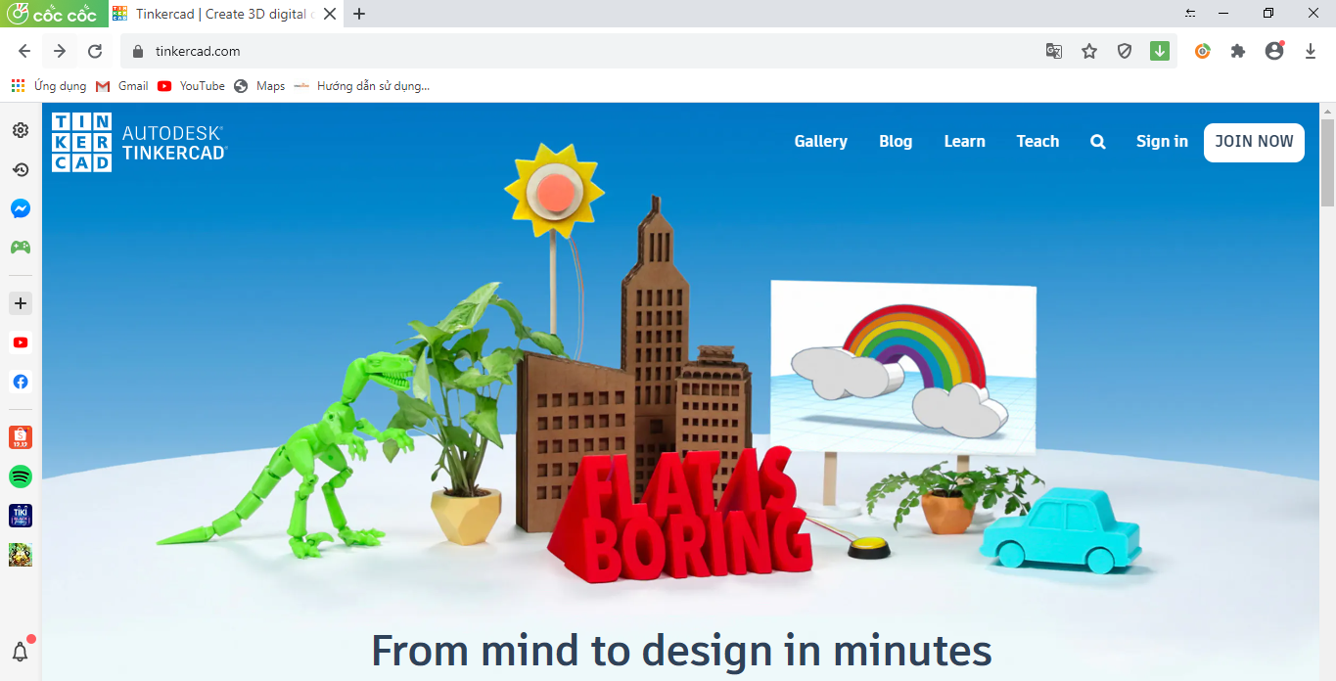1336x681 pixels.
Task: Open YouTube from the sidebar
Action: [20, 342]
